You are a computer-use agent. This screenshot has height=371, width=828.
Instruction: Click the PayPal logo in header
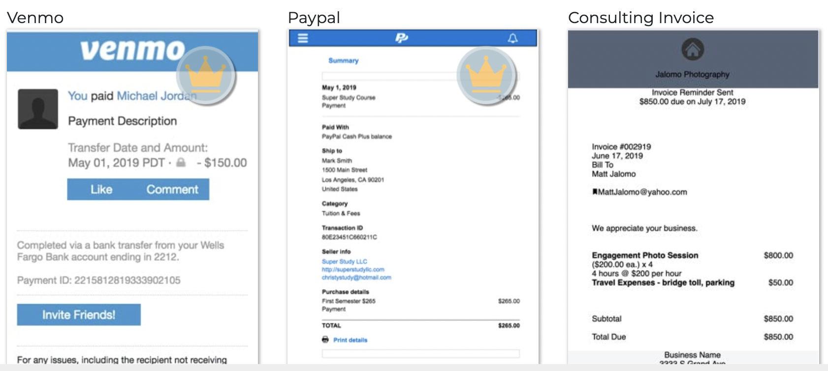click(401, 38)
